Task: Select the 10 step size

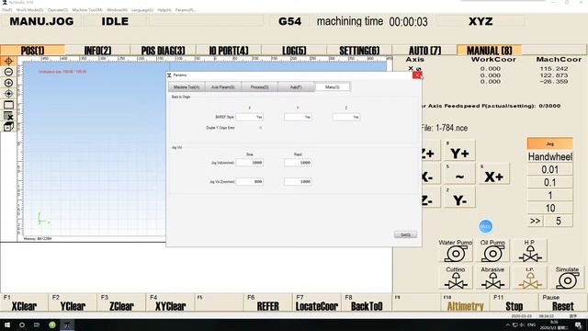Action: coord(549,208)
